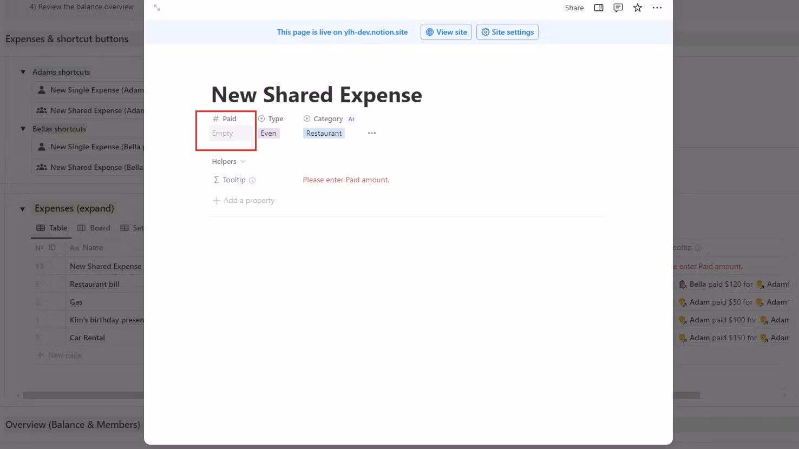Open the comments icon in top bar
799x449 pixels.
(x=618, y=8)
